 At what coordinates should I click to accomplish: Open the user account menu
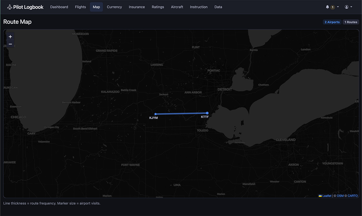[348, 7]
